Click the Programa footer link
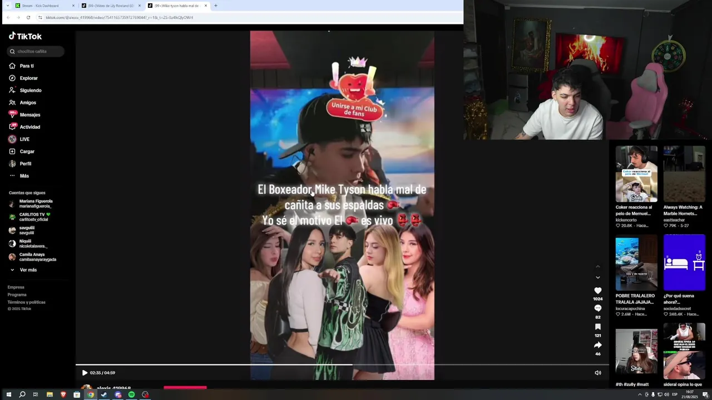The height and width of the screenshot is (400, 712). (x=17, y=295)
